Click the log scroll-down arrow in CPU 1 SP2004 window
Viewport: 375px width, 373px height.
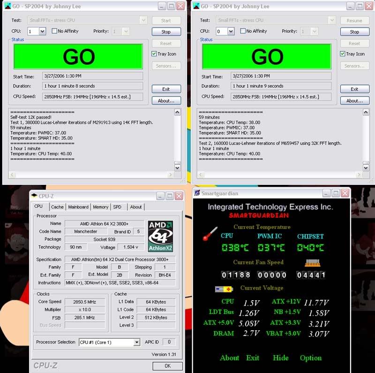[177, 168]
